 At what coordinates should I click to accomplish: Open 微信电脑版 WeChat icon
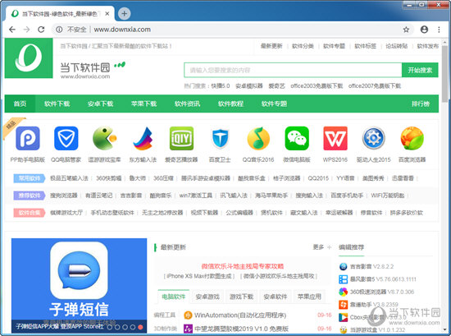[x=297, y=138]
